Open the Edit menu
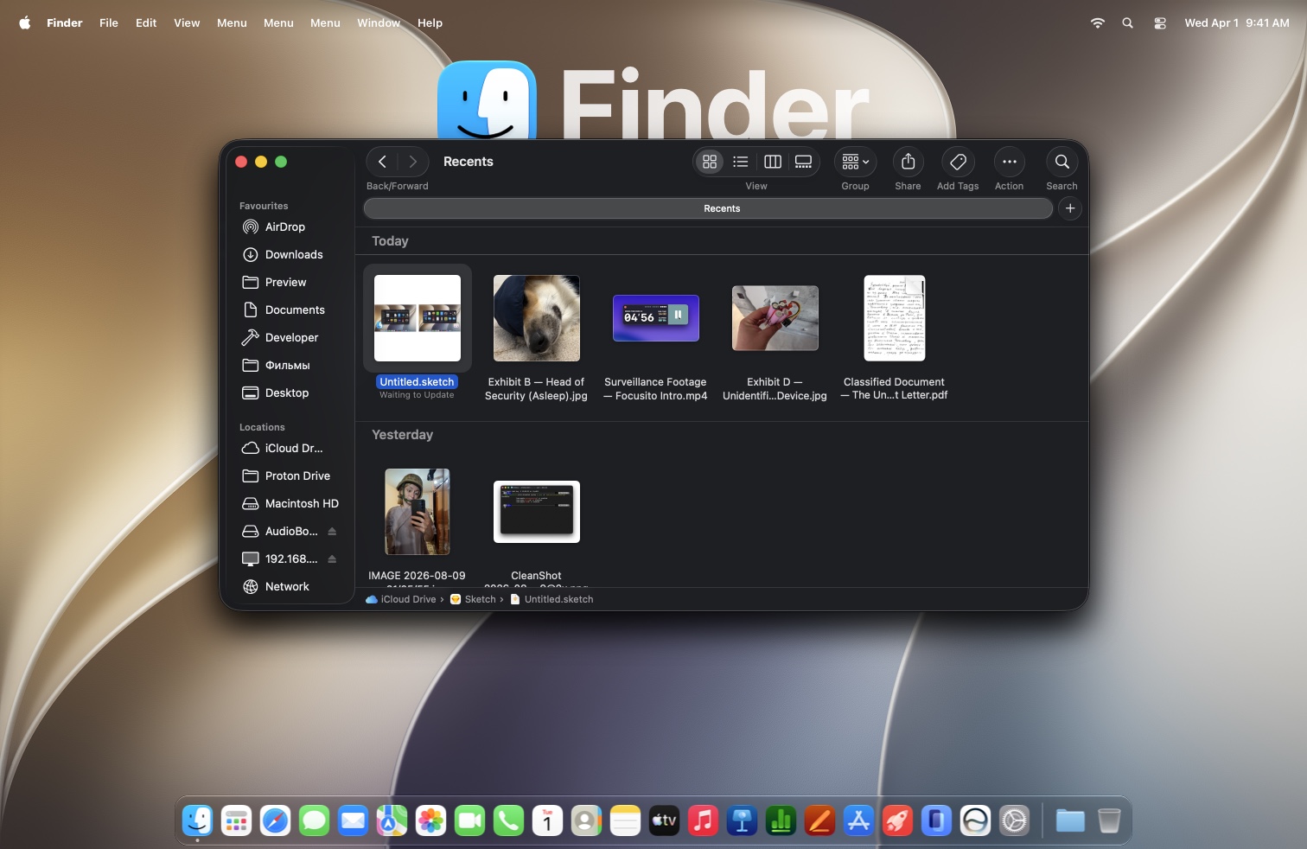Screen dimensions: 1307x849 146,23
